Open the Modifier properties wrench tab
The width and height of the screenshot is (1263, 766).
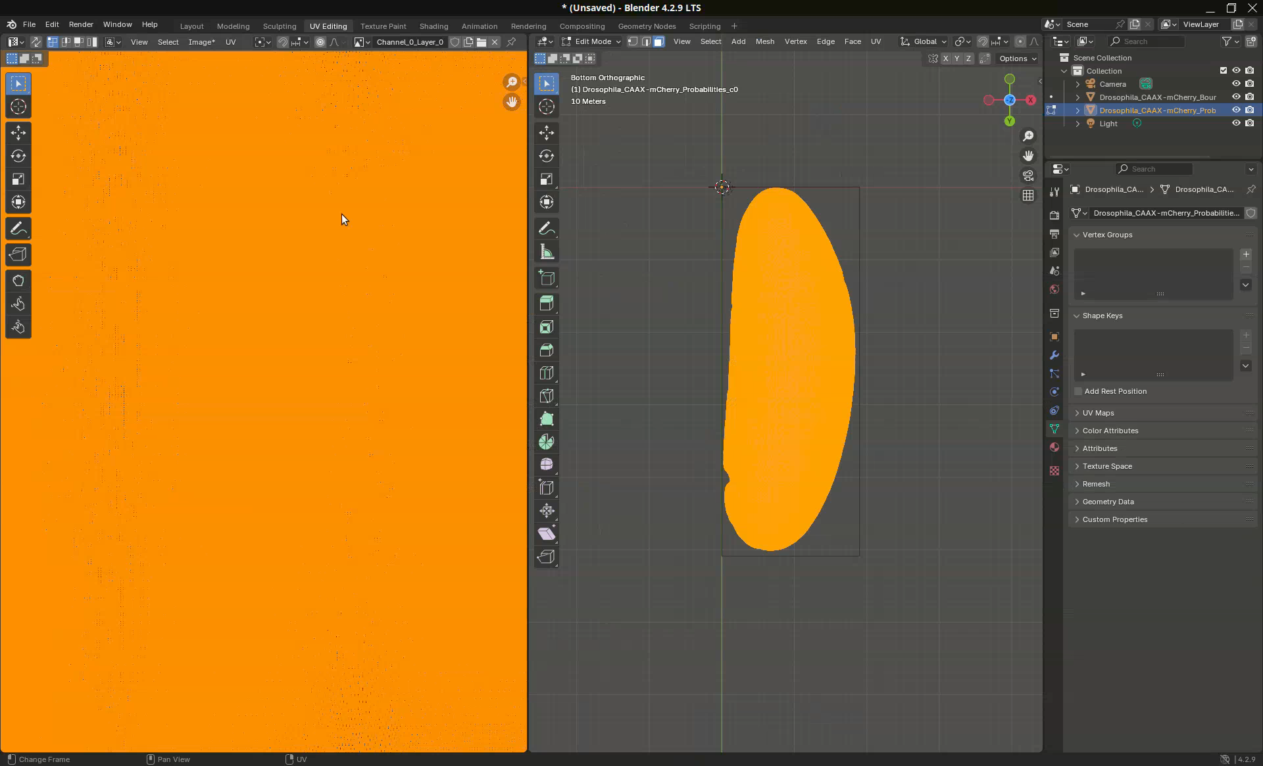click(1054, 355)
